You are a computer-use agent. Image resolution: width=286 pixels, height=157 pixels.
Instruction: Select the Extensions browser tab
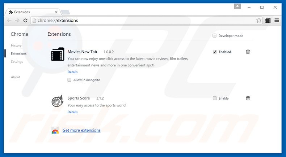point(33,12)
